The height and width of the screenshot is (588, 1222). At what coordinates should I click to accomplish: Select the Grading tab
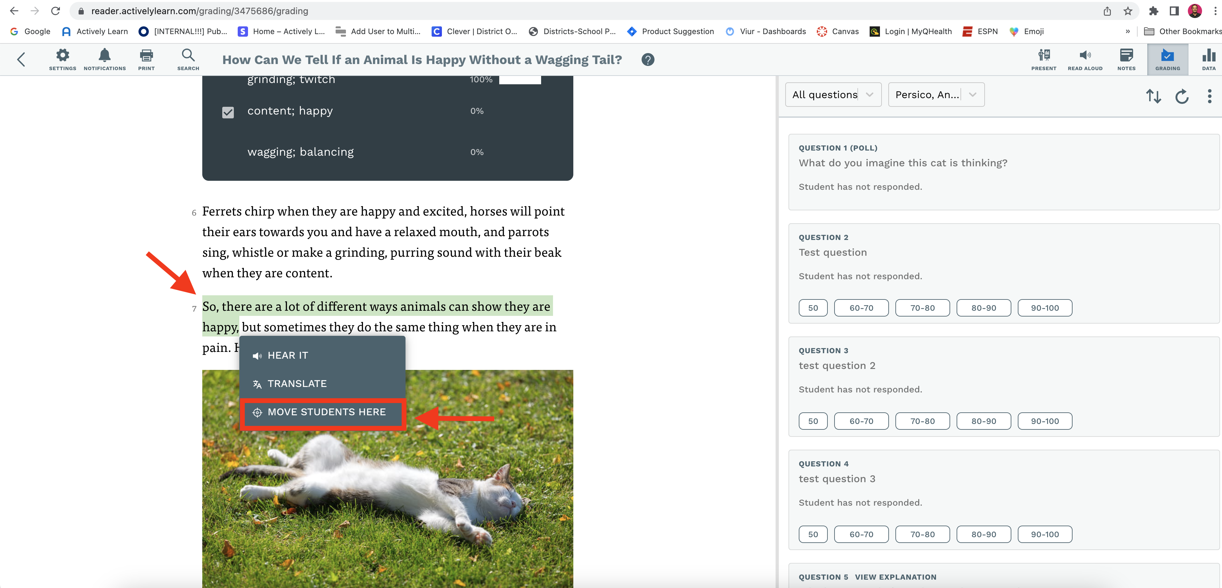tap(1168, 60)
